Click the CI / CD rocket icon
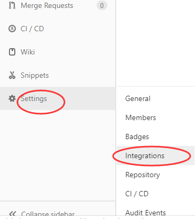The image size is (195, 219). (x=12, y=29)
